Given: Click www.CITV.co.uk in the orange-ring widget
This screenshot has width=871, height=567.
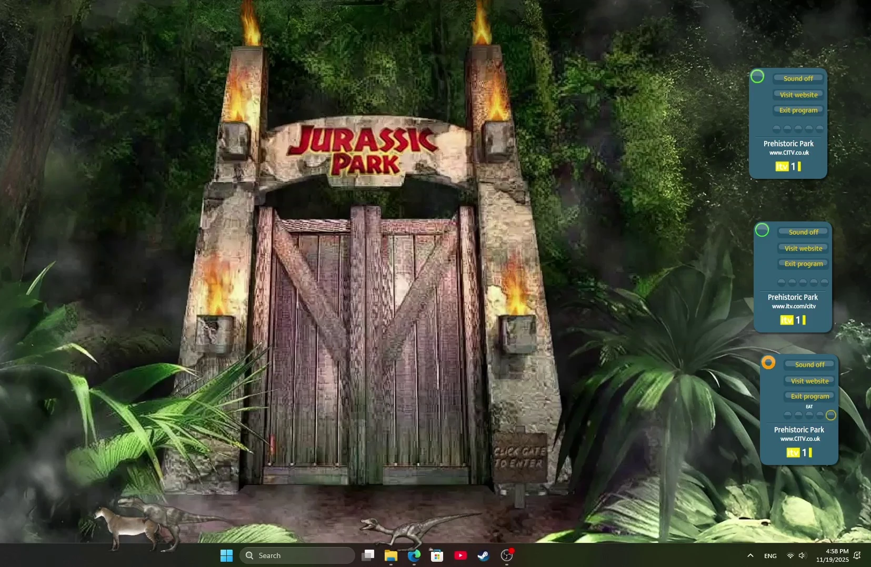Looking at the screenshot, I should 800,439.
